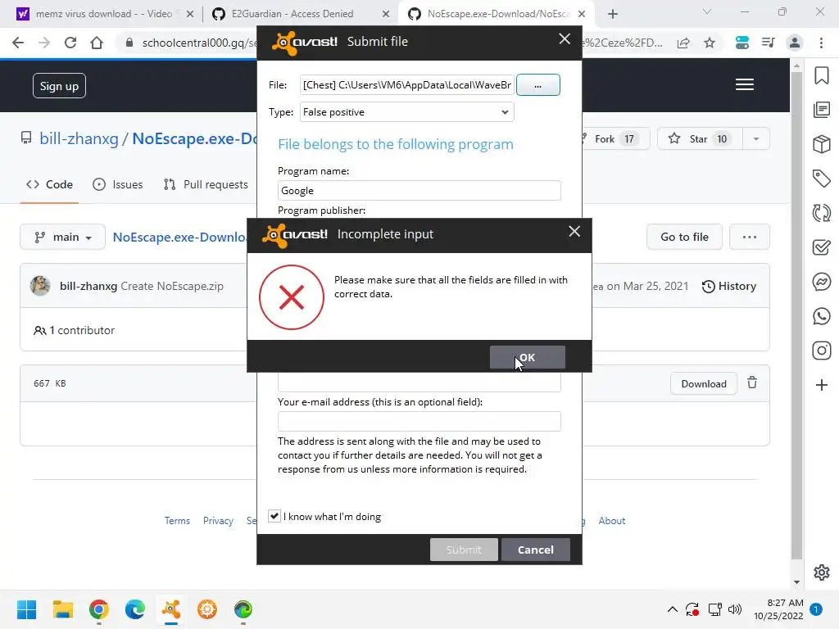Open File Explorer from the taskbar

coord(62,609)
